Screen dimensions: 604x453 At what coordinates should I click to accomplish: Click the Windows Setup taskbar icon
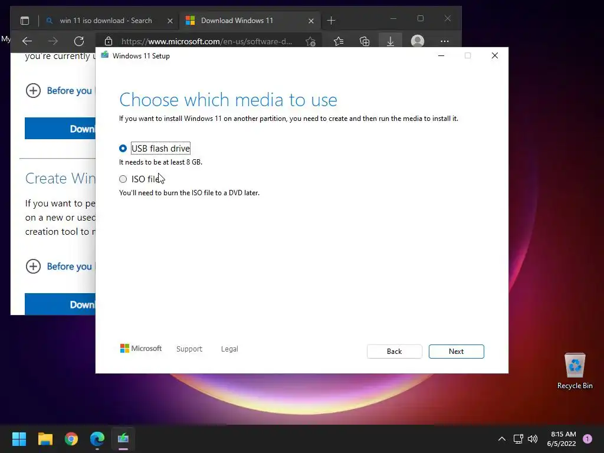click(x=123, y=439)
